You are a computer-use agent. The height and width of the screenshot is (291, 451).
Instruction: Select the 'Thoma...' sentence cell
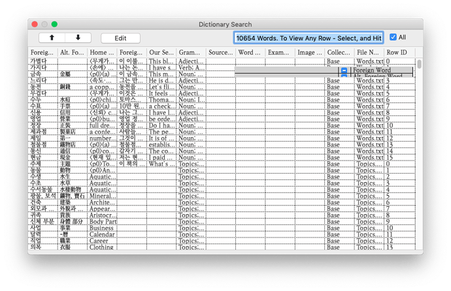pos(161,100)
